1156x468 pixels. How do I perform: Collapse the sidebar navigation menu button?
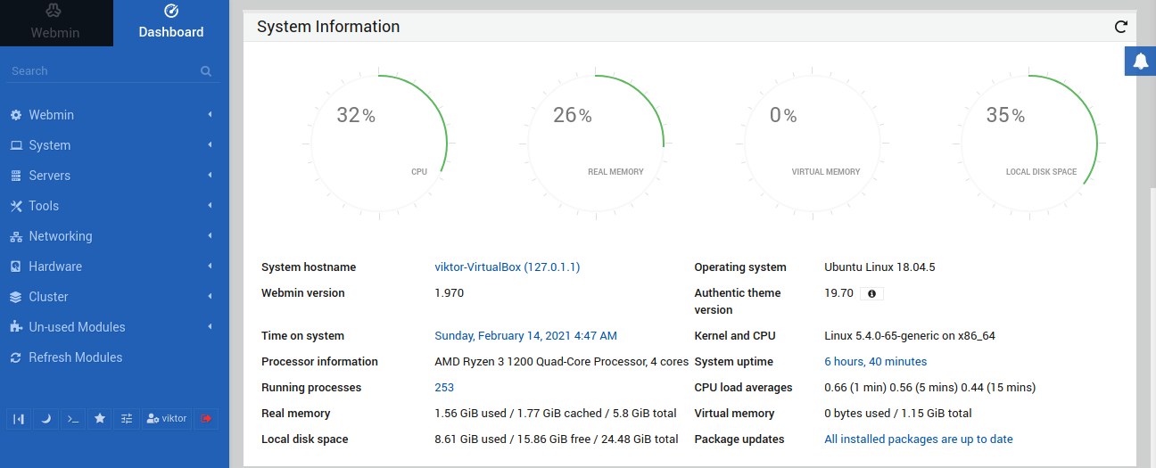point(20,418)
